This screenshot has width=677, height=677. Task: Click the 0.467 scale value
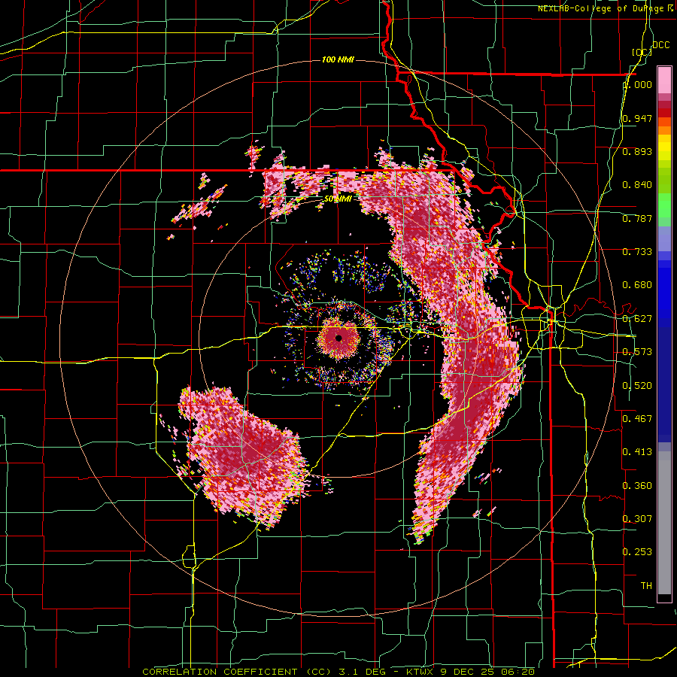click(637, 418)
